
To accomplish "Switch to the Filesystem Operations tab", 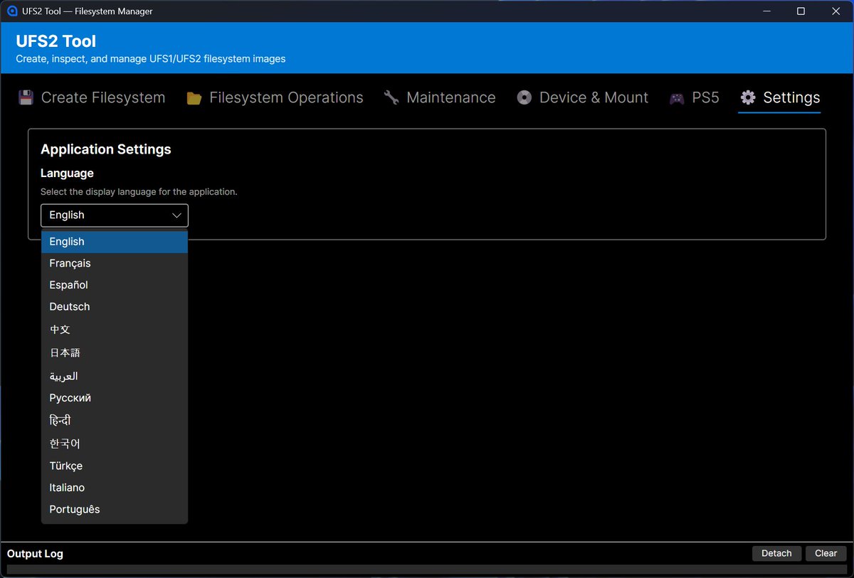I will point(275,98).
